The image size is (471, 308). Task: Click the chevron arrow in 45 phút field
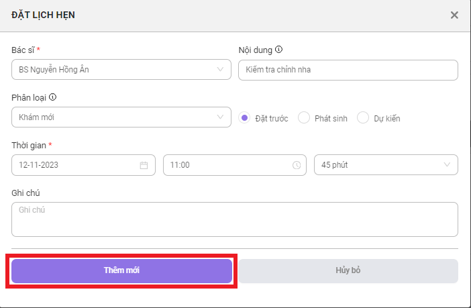pos(447,164)
